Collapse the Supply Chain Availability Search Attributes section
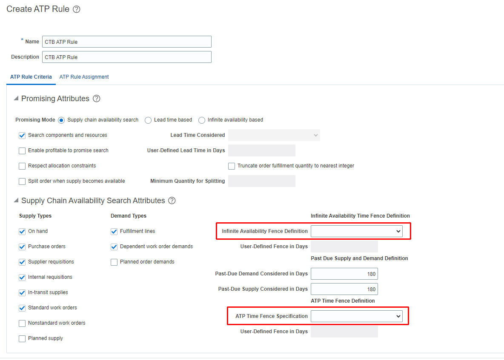This screenshot has width=504, height=360. point(16,200)
